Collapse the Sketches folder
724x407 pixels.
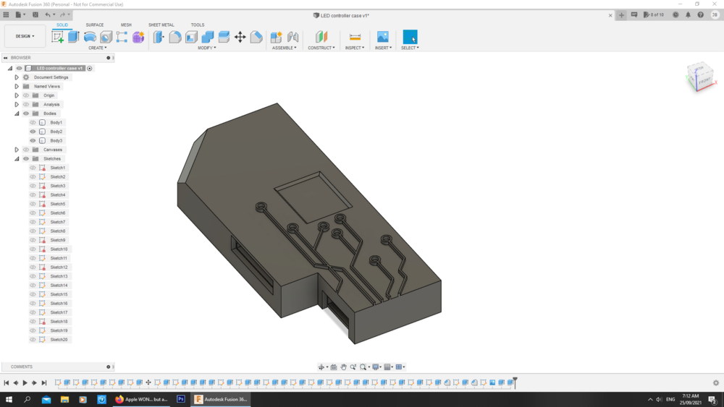pos(17,159)
